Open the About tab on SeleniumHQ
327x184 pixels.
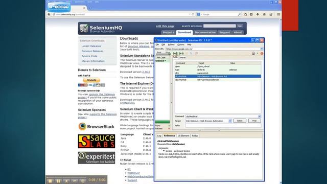coord(238,32)
